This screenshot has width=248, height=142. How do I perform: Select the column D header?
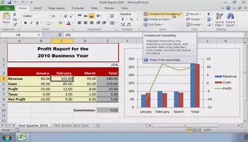tap(85, 41)
